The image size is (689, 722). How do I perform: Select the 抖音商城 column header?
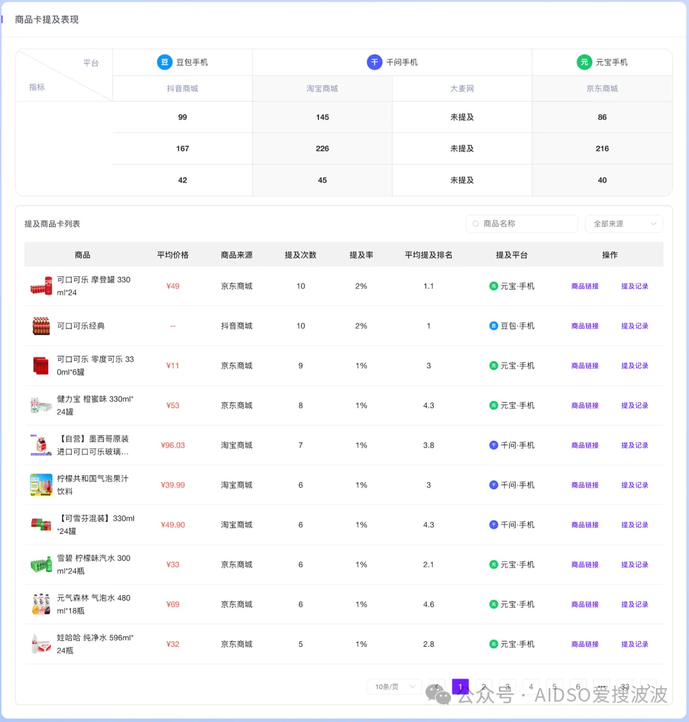click(182, 89)
